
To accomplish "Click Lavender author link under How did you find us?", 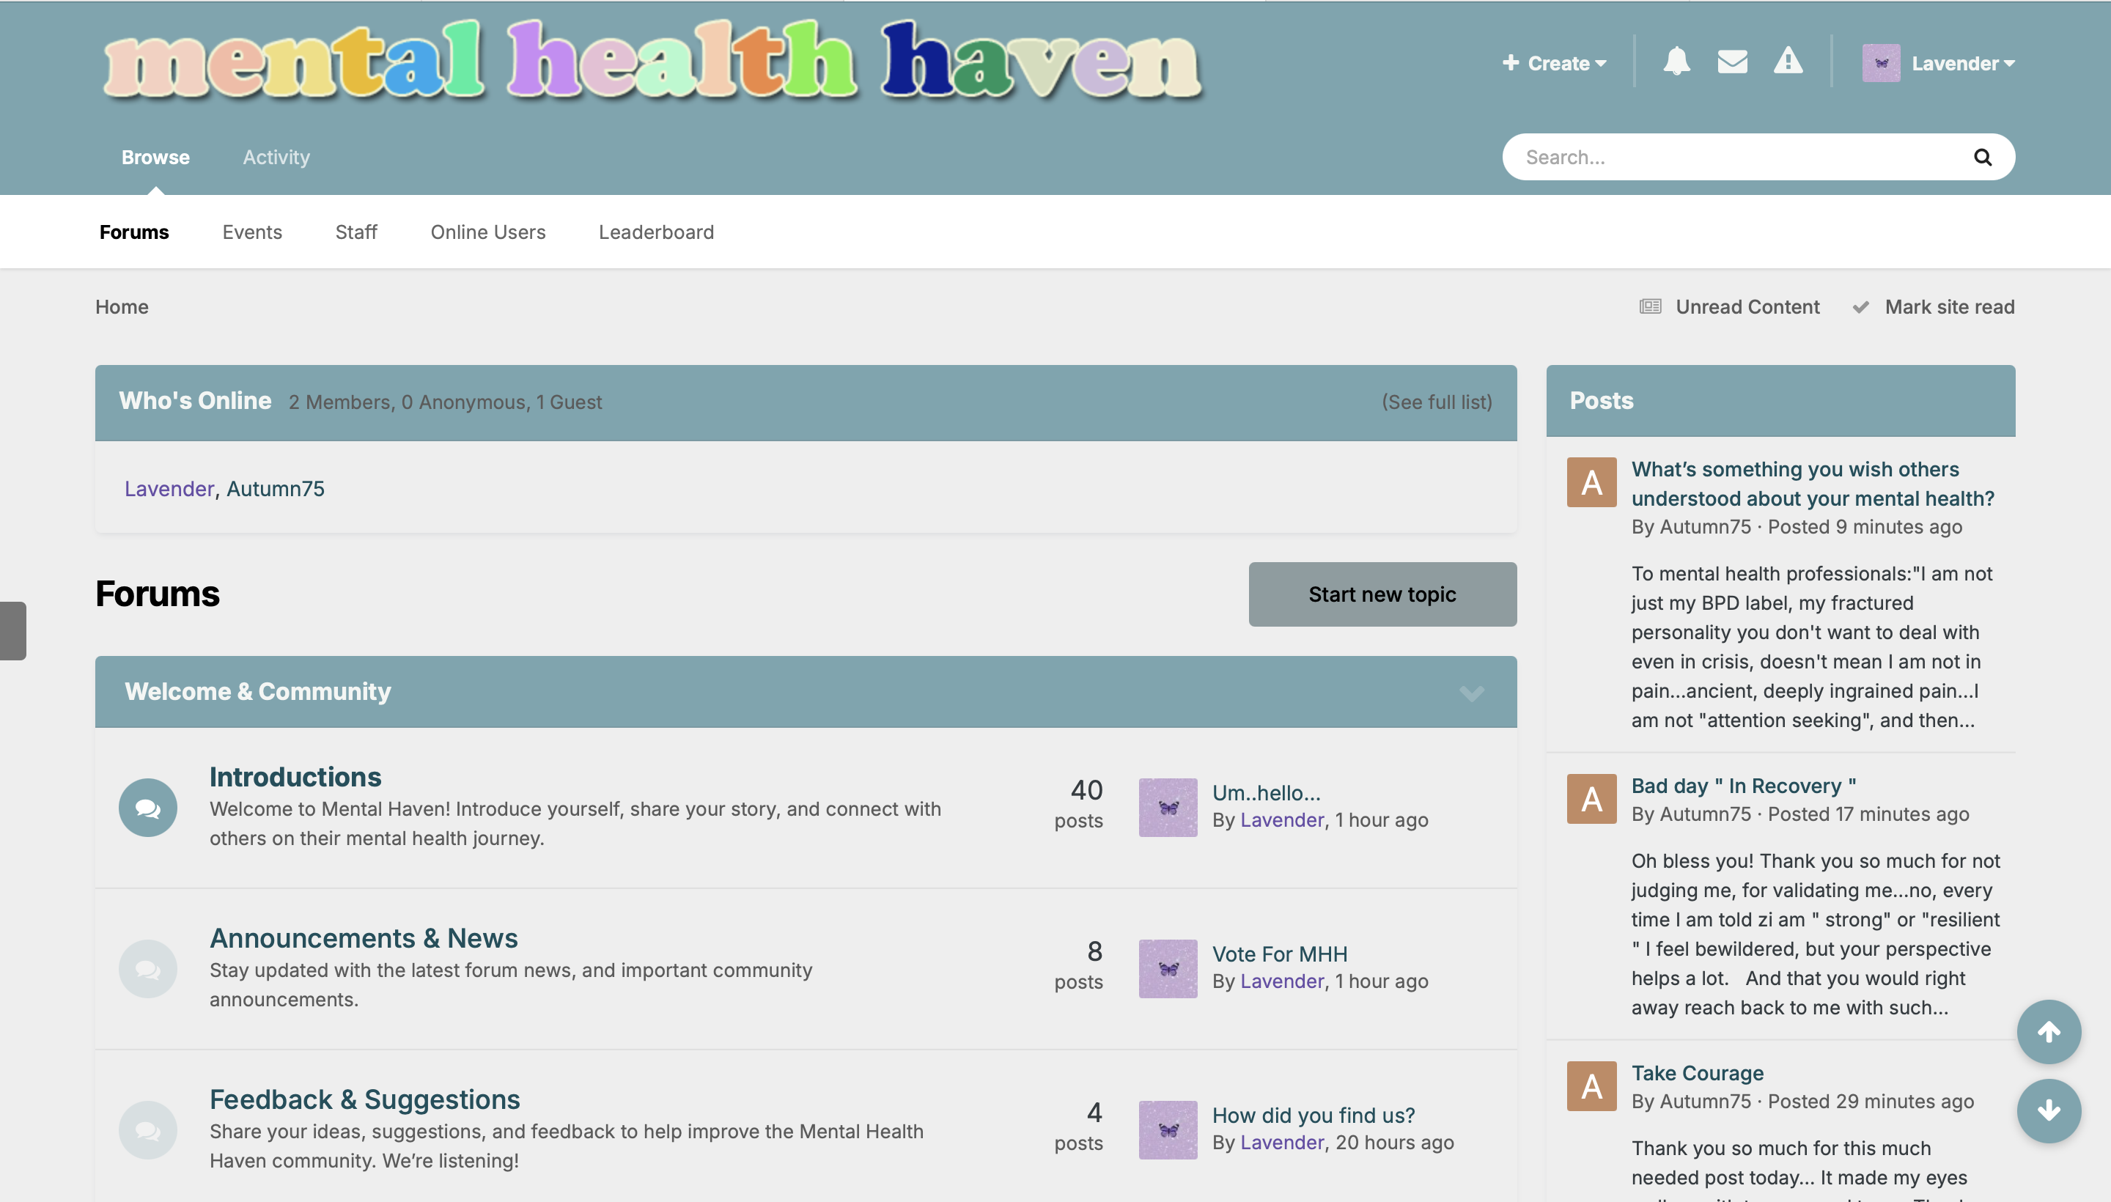I will pos(1281,1142).
